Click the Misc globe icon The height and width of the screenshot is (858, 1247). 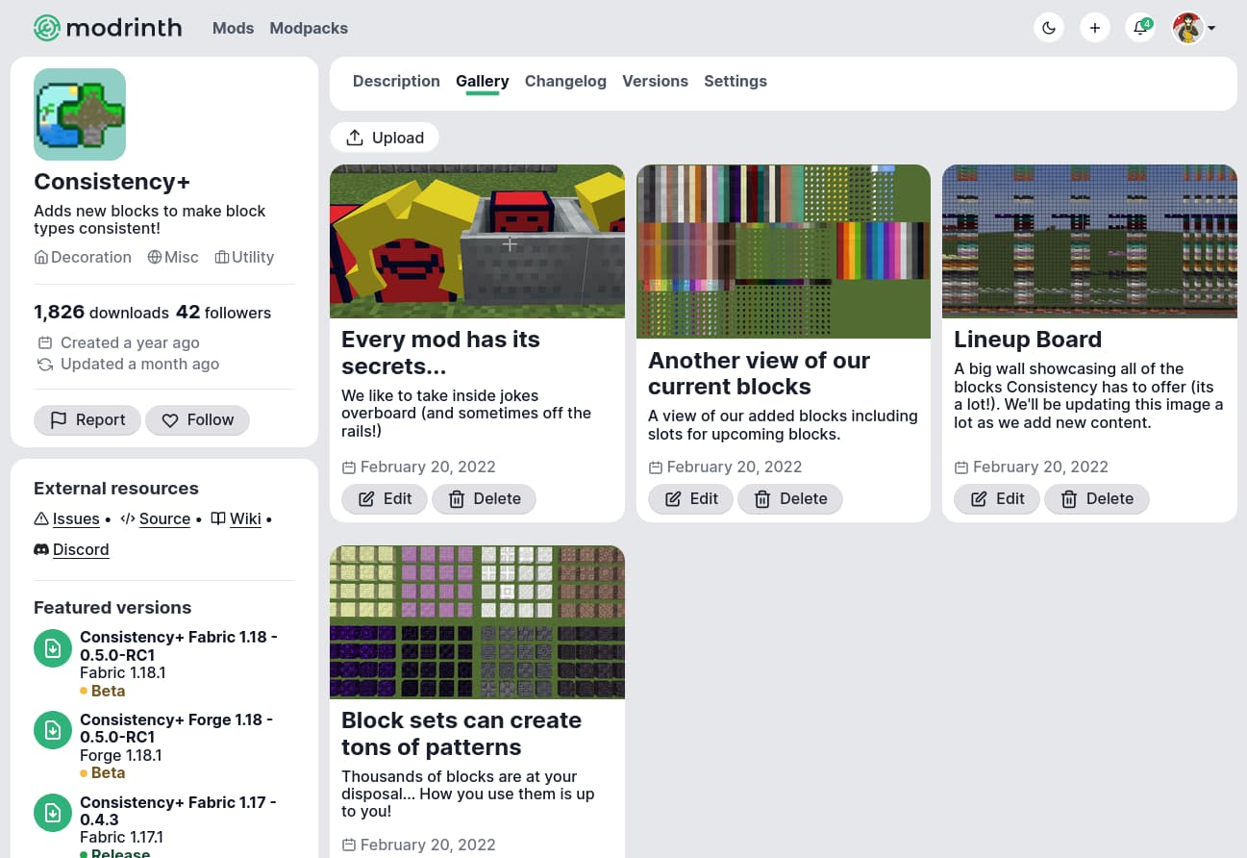click(x=154, y=257)
